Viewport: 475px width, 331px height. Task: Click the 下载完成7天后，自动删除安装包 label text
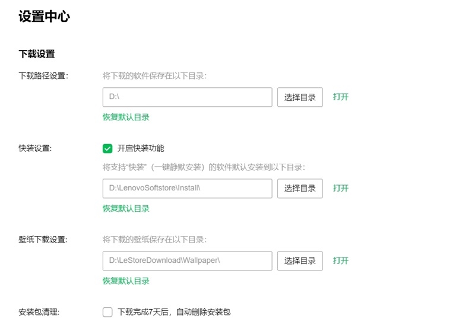(173, 312)
